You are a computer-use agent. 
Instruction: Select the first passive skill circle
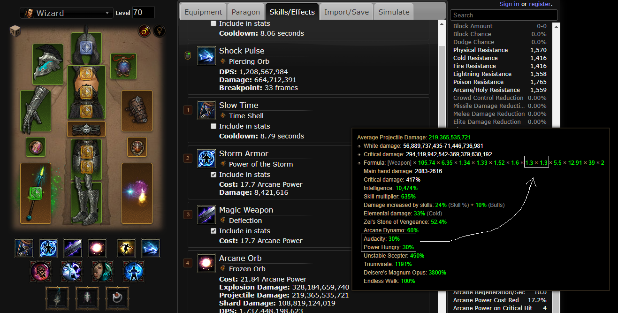pyautogui.click(x=40, y=271)
